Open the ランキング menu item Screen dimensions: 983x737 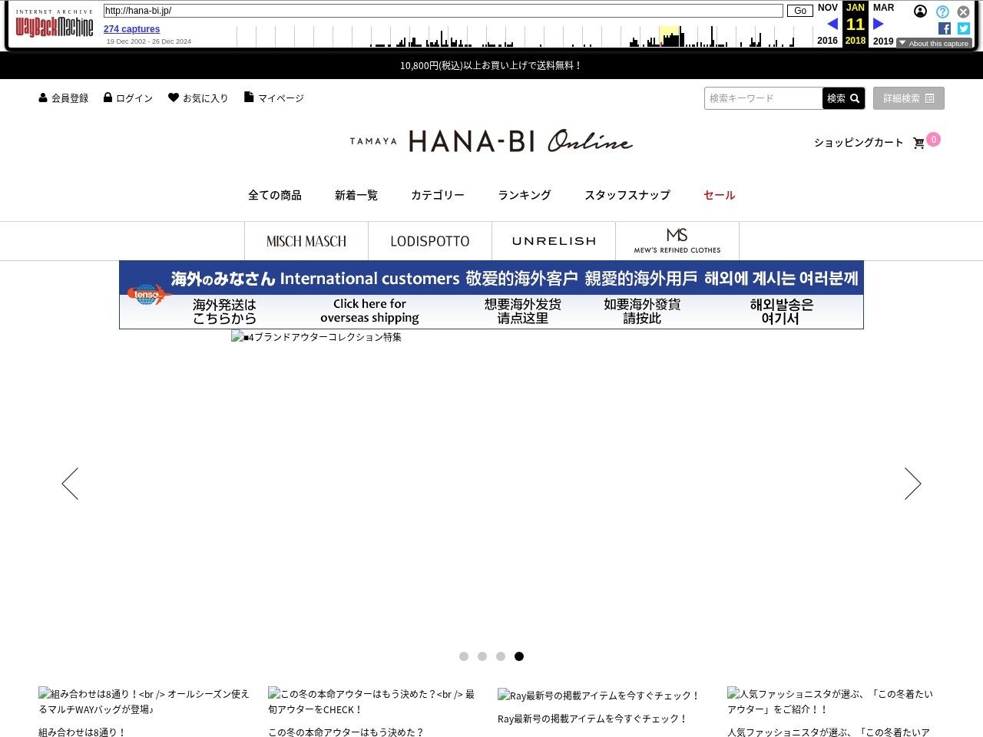coord(525,195)
